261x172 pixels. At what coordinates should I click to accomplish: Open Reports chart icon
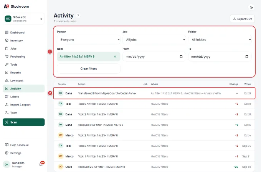pyautogui.click(x=7, y=72)
